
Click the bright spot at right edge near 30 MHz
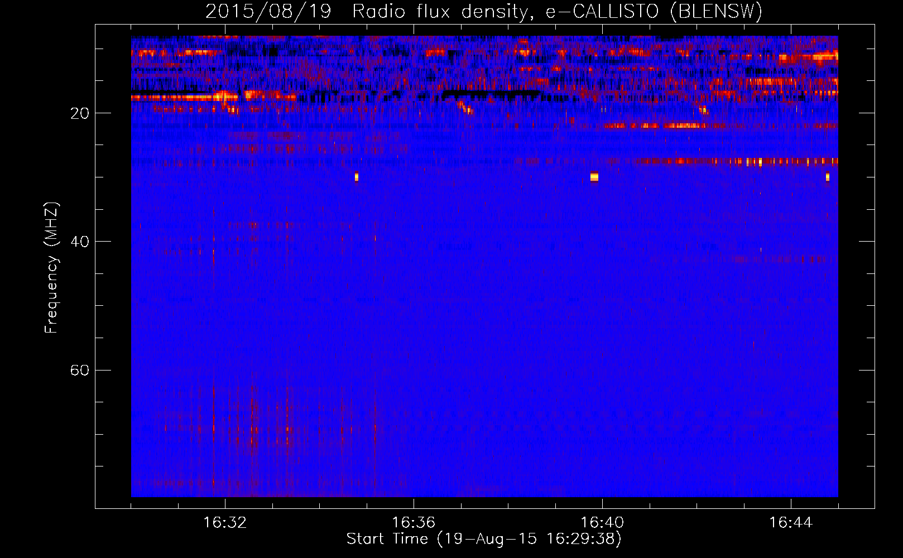tap(828, 177)
